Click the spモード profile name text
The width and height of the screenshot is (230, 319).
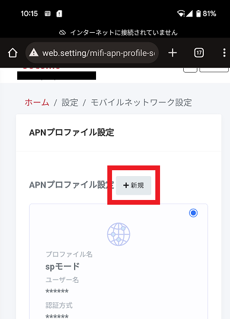pyautogui.click(x=63, y=266)
